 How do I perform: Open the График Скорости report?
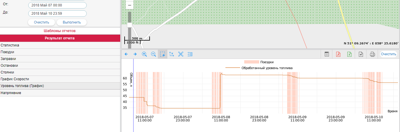point(15,79)
